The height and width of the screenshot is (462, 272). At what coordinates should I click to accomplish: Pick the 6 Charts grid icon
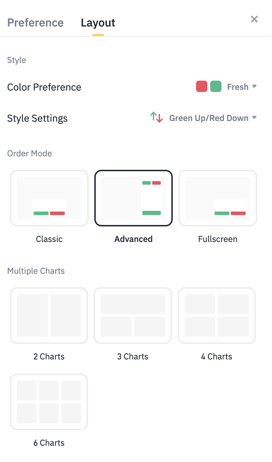pos(49,402)
